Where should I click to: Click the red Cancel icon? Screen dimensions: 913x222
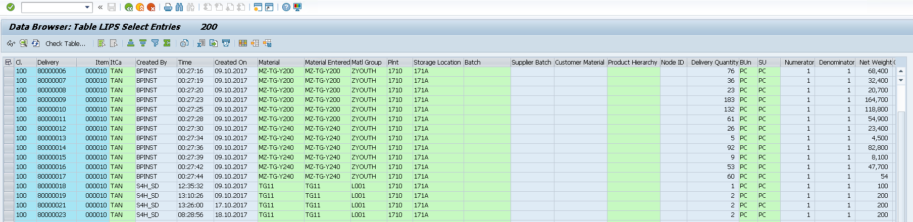click(151, 7)
